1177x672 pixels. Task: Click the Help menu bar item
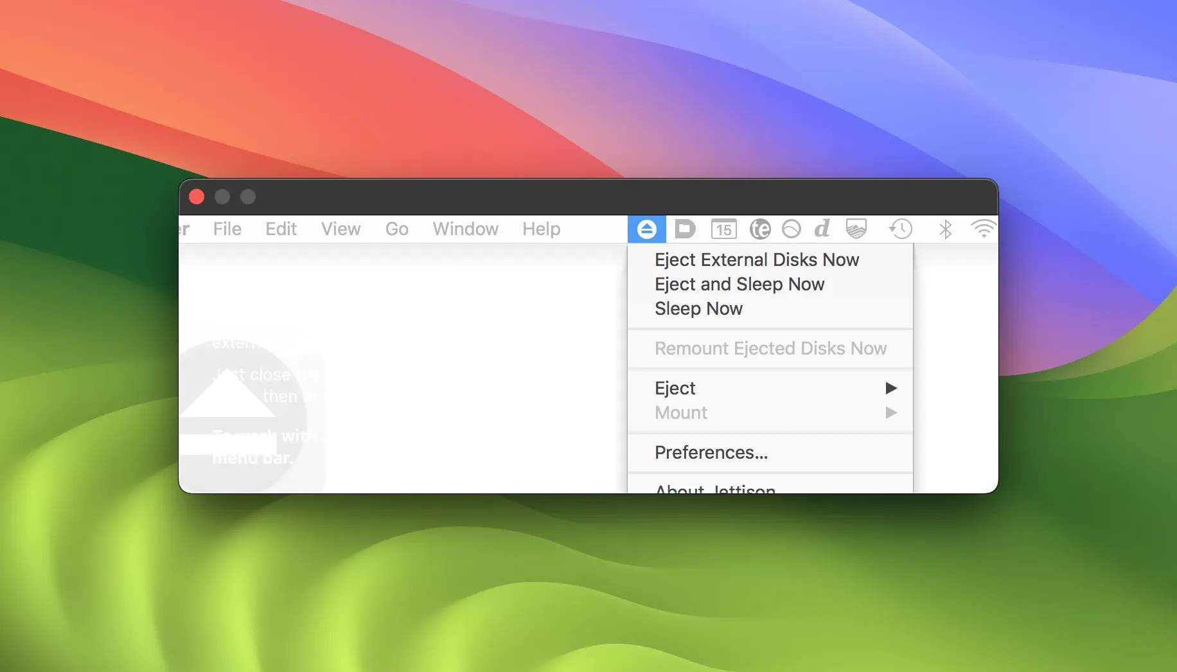[x=541, y=229]
